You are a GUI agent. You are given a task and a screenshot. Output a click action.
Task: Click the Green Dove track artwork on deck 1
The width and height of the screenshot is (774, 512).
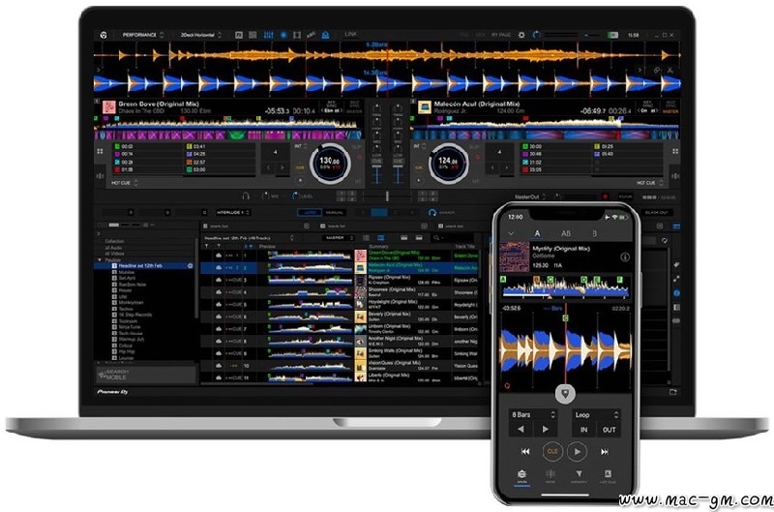tap(108, 107)
